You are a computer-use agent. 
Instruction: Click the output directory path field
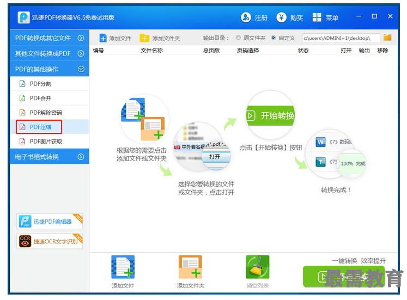point(341,38)
